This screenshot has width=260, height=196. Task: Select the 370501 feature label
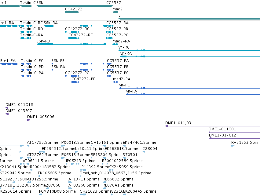click(x=130, y=155)
